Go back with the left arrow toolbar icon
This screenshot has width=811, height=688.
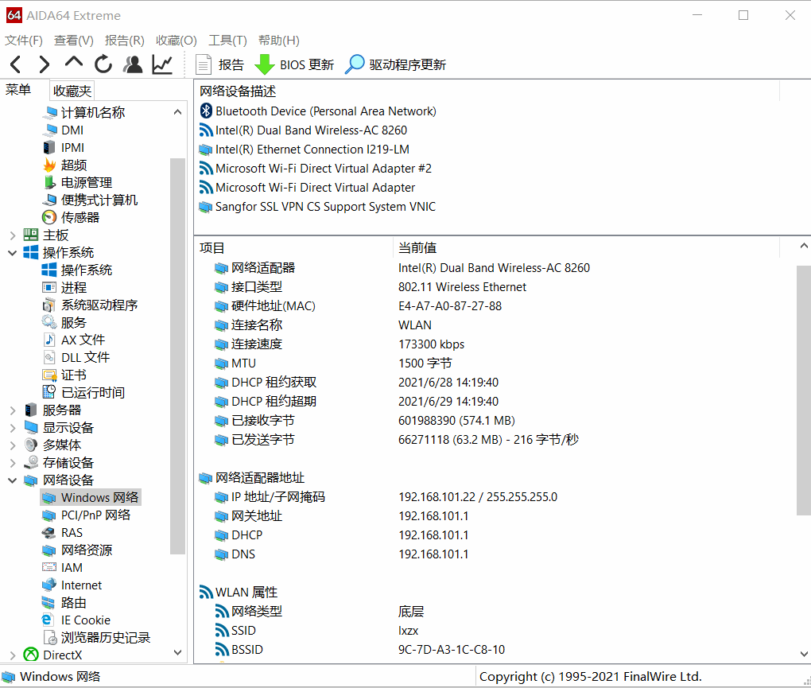(16, 64)
